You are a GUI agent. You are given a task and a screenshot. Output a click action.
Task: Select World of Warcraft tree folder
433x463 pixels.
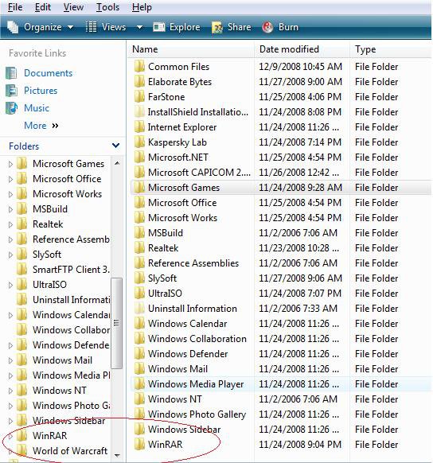pos(70,451)
